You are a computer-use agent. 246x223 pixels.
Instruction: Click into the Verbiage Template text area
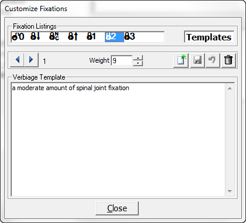118,139
